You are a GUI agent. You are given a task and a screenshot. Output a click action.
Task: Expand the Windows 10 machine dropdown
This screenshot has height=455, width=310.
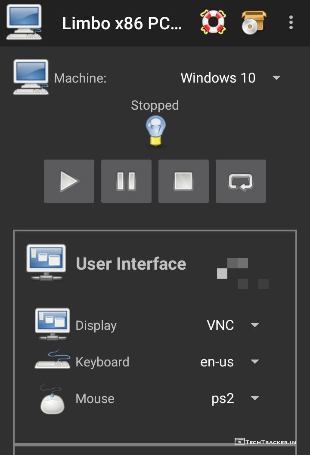[230, 78]
